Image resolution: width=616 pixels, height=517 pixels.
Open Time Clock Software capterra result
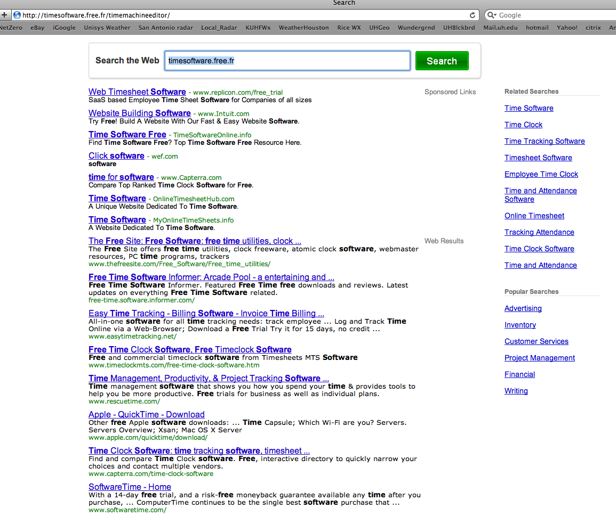tap(199, 450)
